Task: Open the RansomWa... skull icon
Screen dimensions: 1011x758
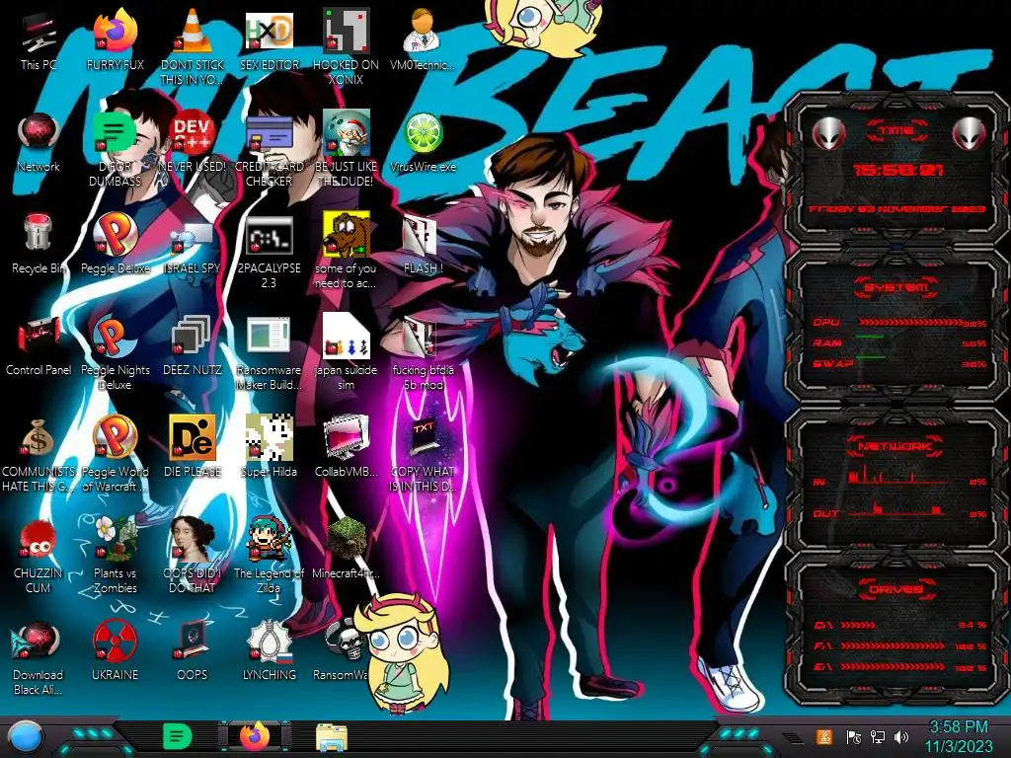Action: (342, 651)
